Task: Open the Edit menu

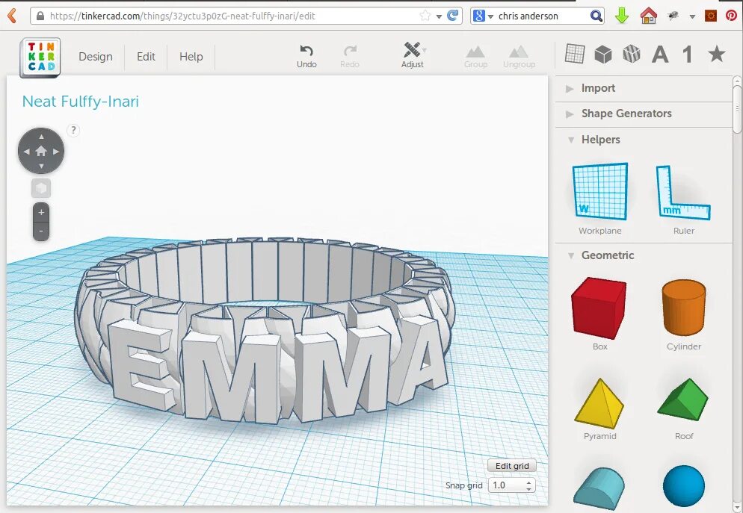Action: tap(146, 56)
